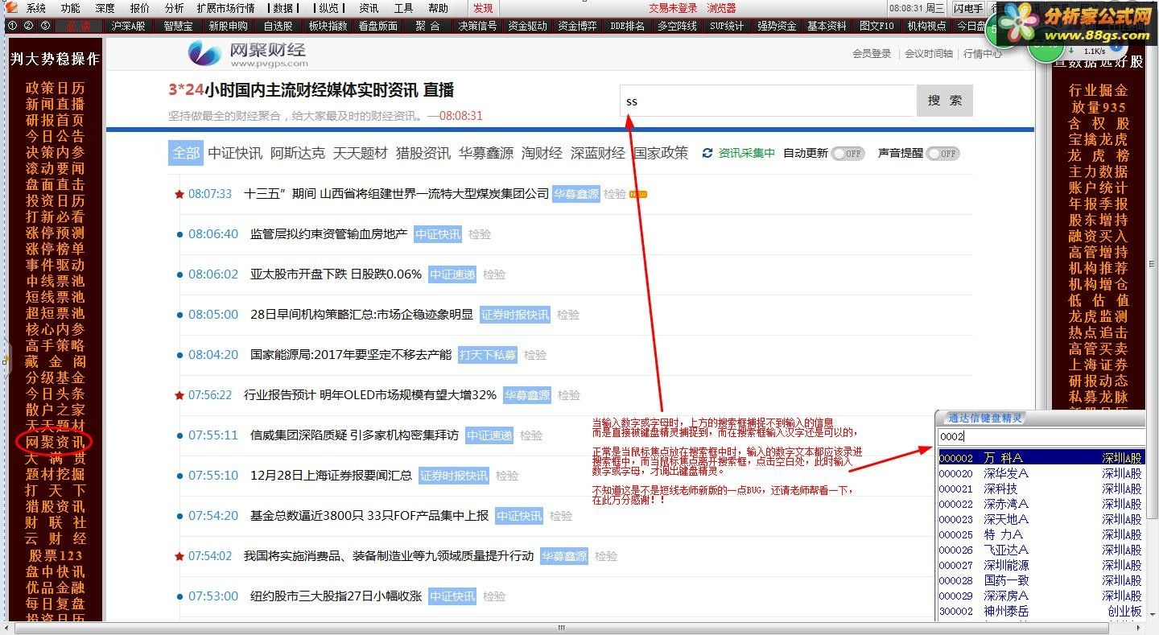Click the 搜索 button
This screenshot has height=635, width=1159.
tap(945, 101)
